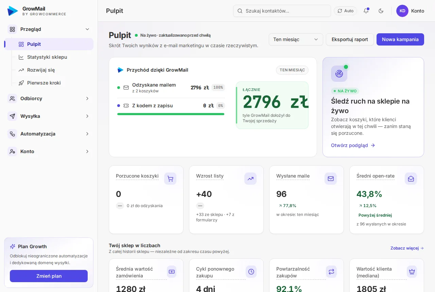435x292 pixels.
Task: Click the sparkle icon next to Plan Growth
Action: tap(13, 247)
